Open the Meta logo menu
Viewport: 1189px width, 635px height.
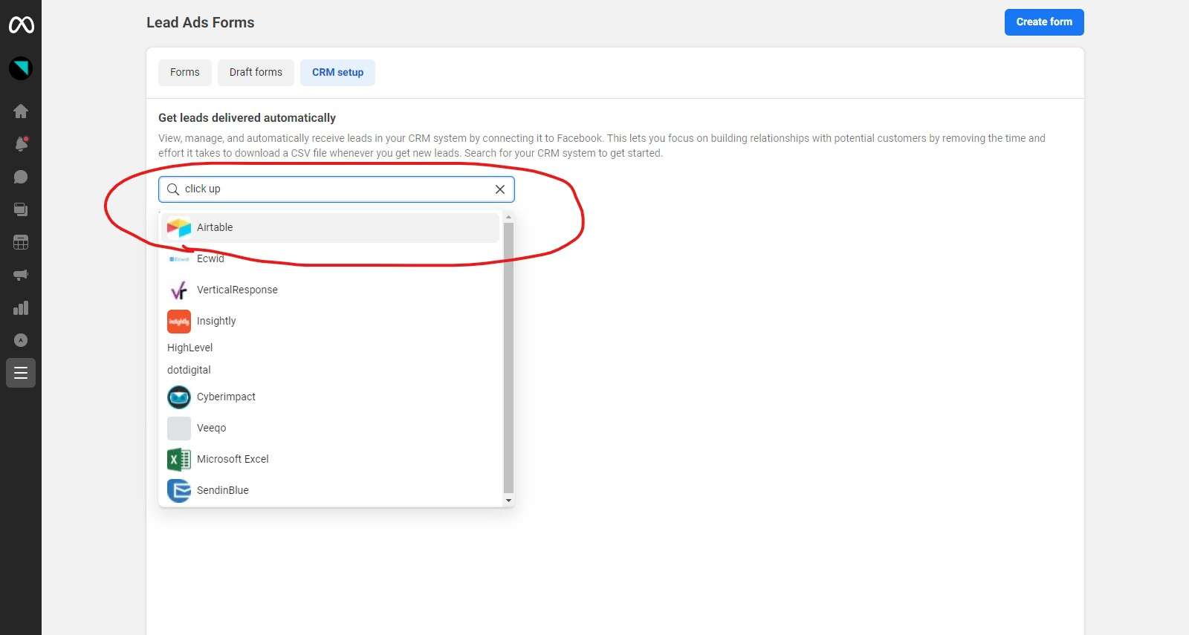[x=21, y=25]
